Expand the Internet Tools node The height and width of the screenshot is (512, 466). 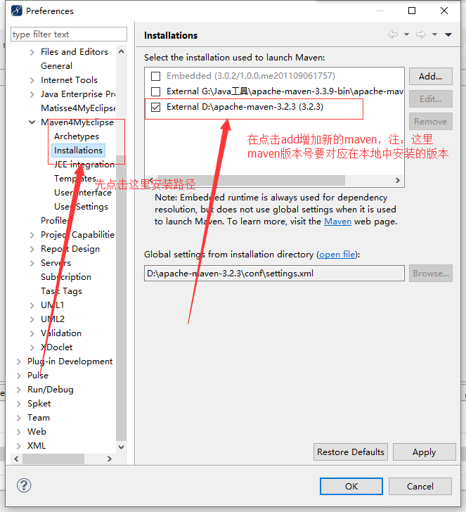[32, 80]
